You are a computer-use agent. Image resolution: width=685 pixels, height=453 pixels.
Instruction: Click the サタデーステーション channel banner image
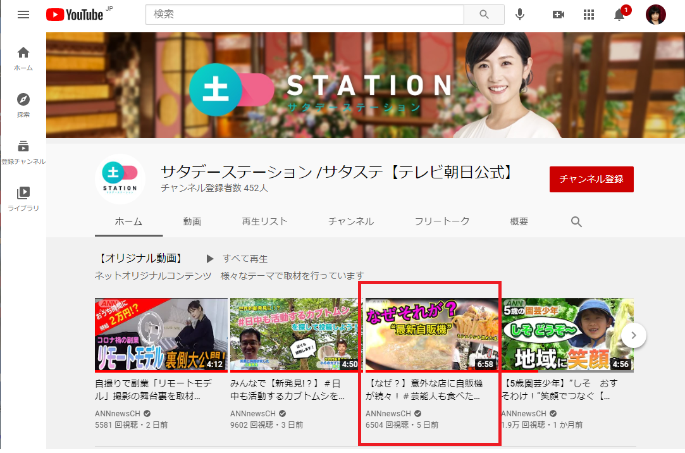coord(366,85)
